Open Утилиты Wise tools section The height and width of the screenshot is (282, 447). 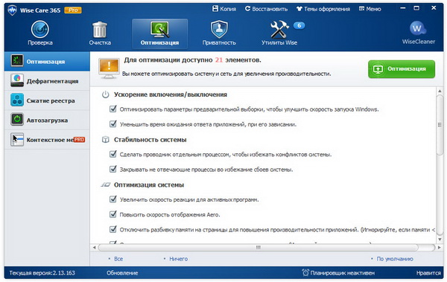(279, 33)
